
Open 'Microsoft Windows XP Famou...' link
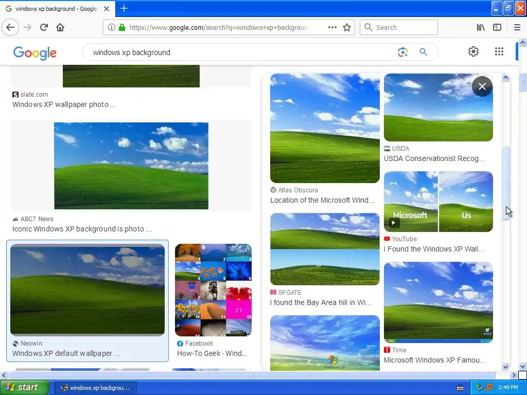(435, 360)
